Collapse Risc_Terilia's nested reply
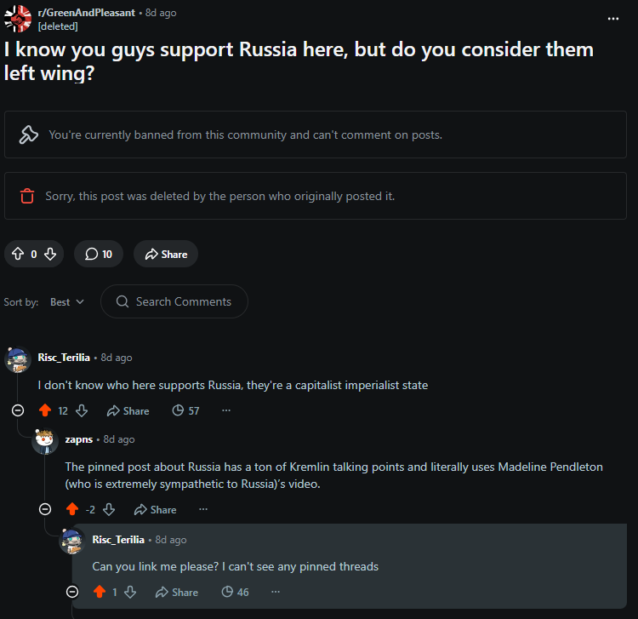This screenshot has height=619, width=638. [x=72, y=591]
